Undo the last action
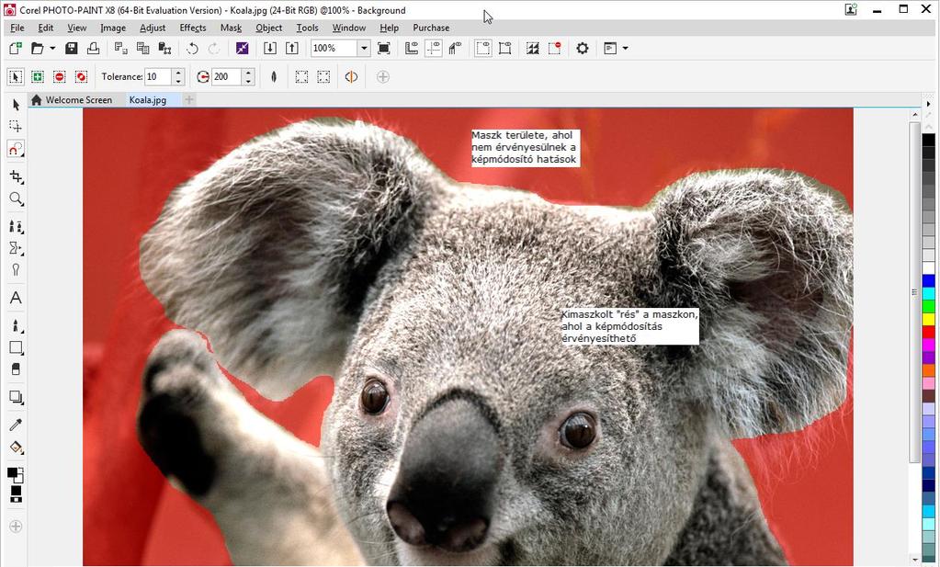940x567 pixels. (x=192, y=48)
